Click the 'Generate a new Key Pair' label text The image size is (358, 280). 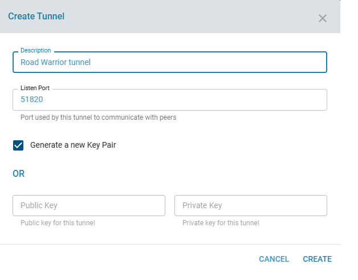coord(73,145)
